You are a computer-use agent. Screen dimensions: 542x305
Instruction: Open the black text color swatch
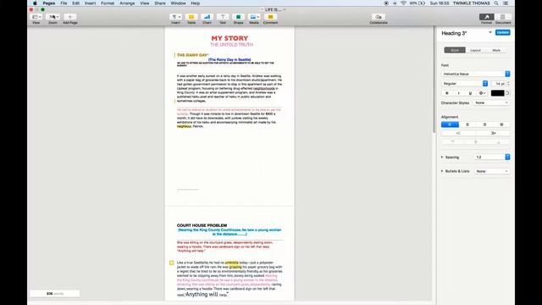coord(497,93)
